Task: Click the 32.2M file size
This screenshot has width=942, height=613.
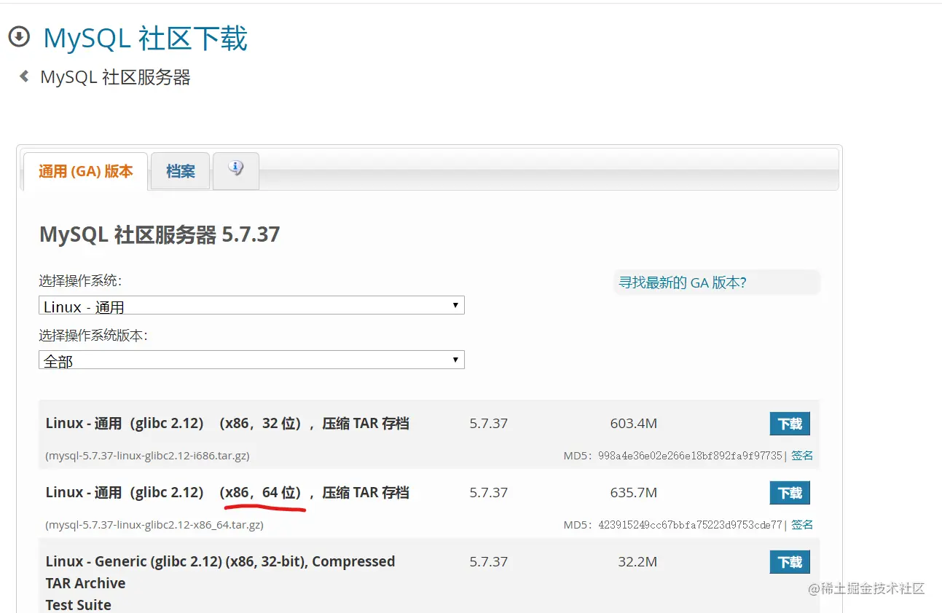Action: (x=637, y=562)
